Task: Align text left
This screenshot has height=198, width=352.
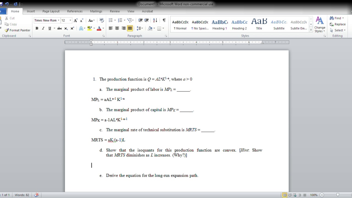Action: (x=111, y=28)
